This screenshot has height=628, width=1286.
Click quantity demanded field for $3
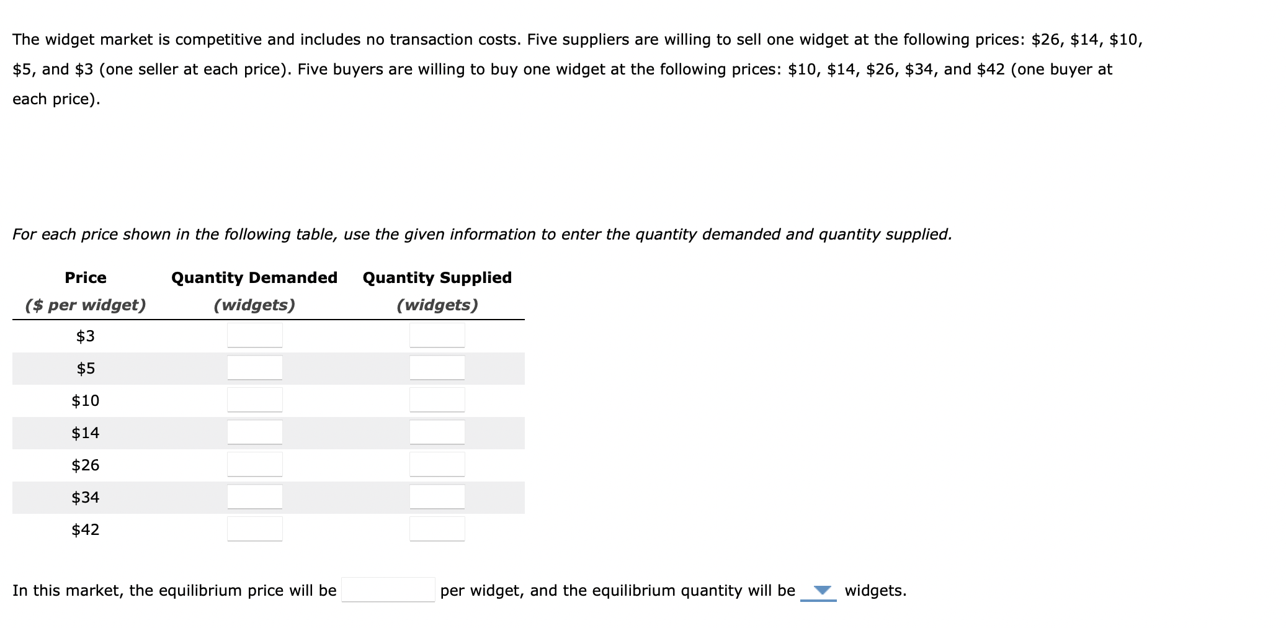pos(255,335)
